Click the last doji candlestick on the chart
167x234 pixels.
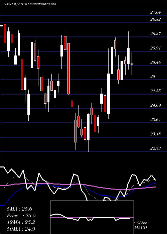coord(132,64)
